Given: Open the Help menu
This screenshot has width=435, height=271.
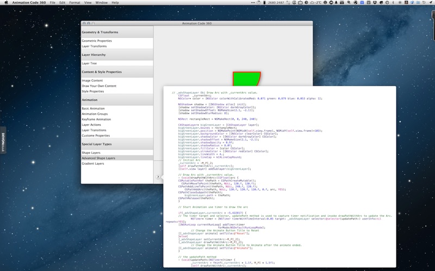Looking at the screenshot, I should (x=115, y=3).
